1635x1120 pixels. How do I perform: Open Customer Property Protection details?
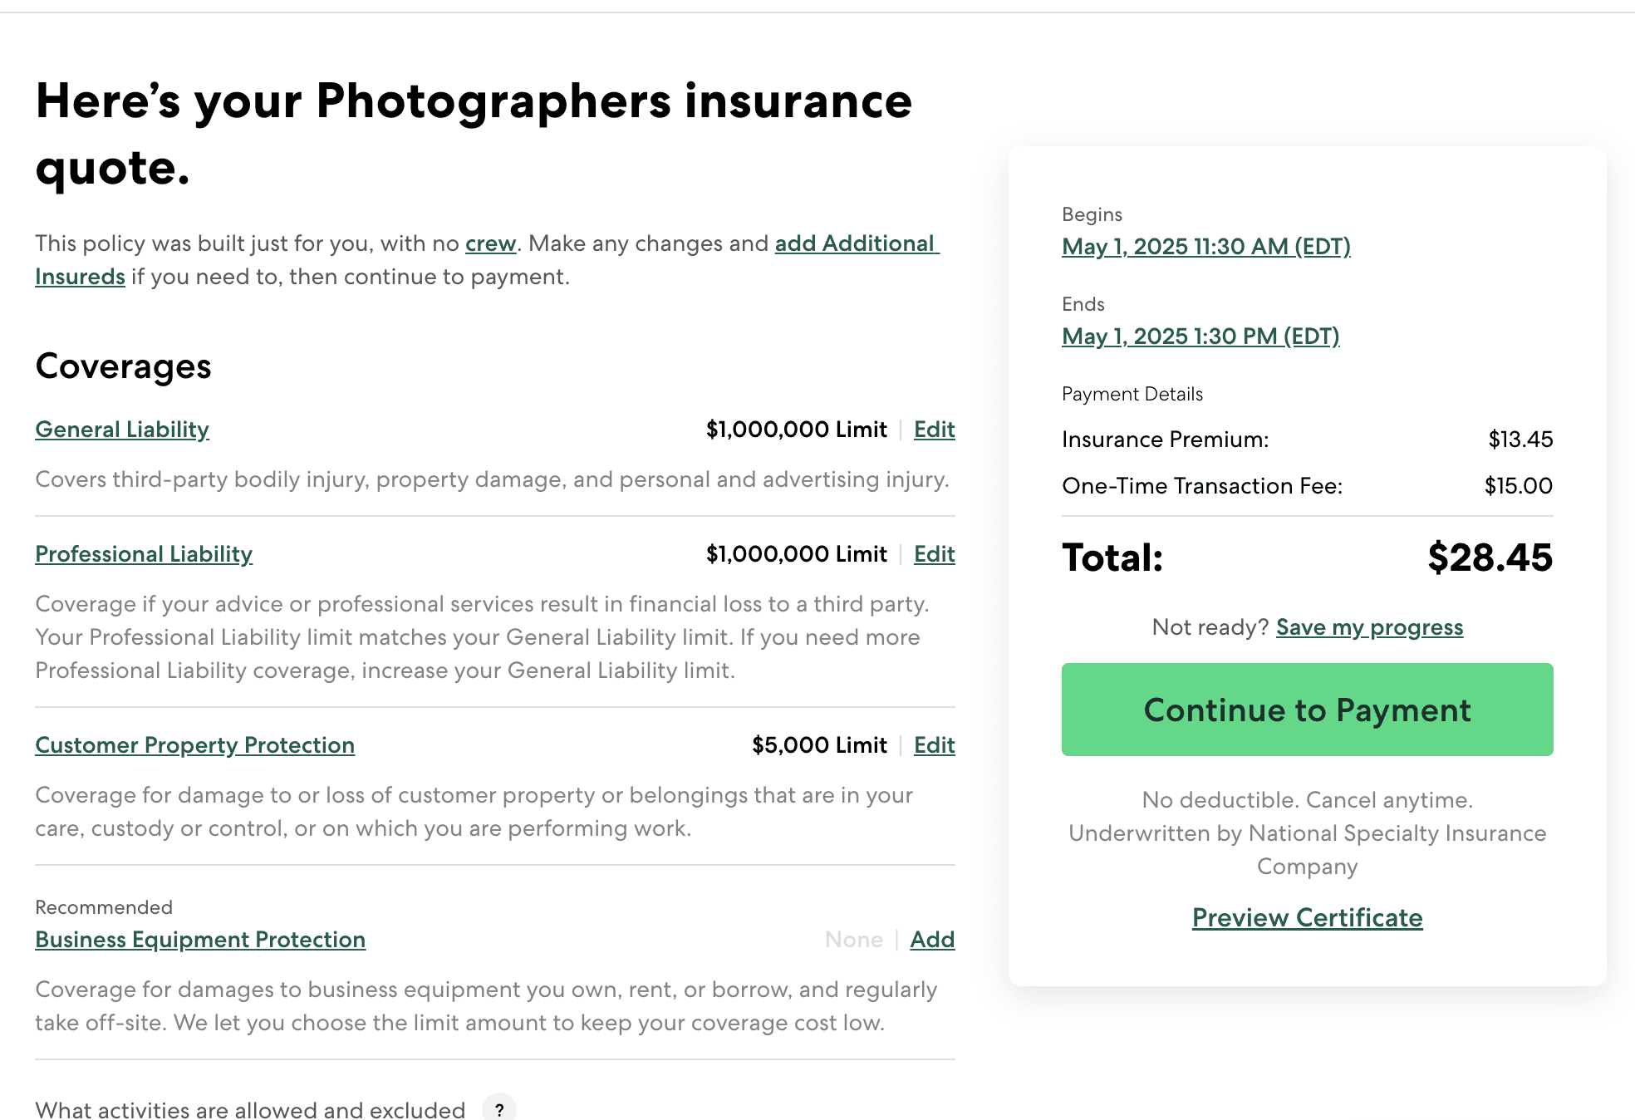tap(194, 745)
